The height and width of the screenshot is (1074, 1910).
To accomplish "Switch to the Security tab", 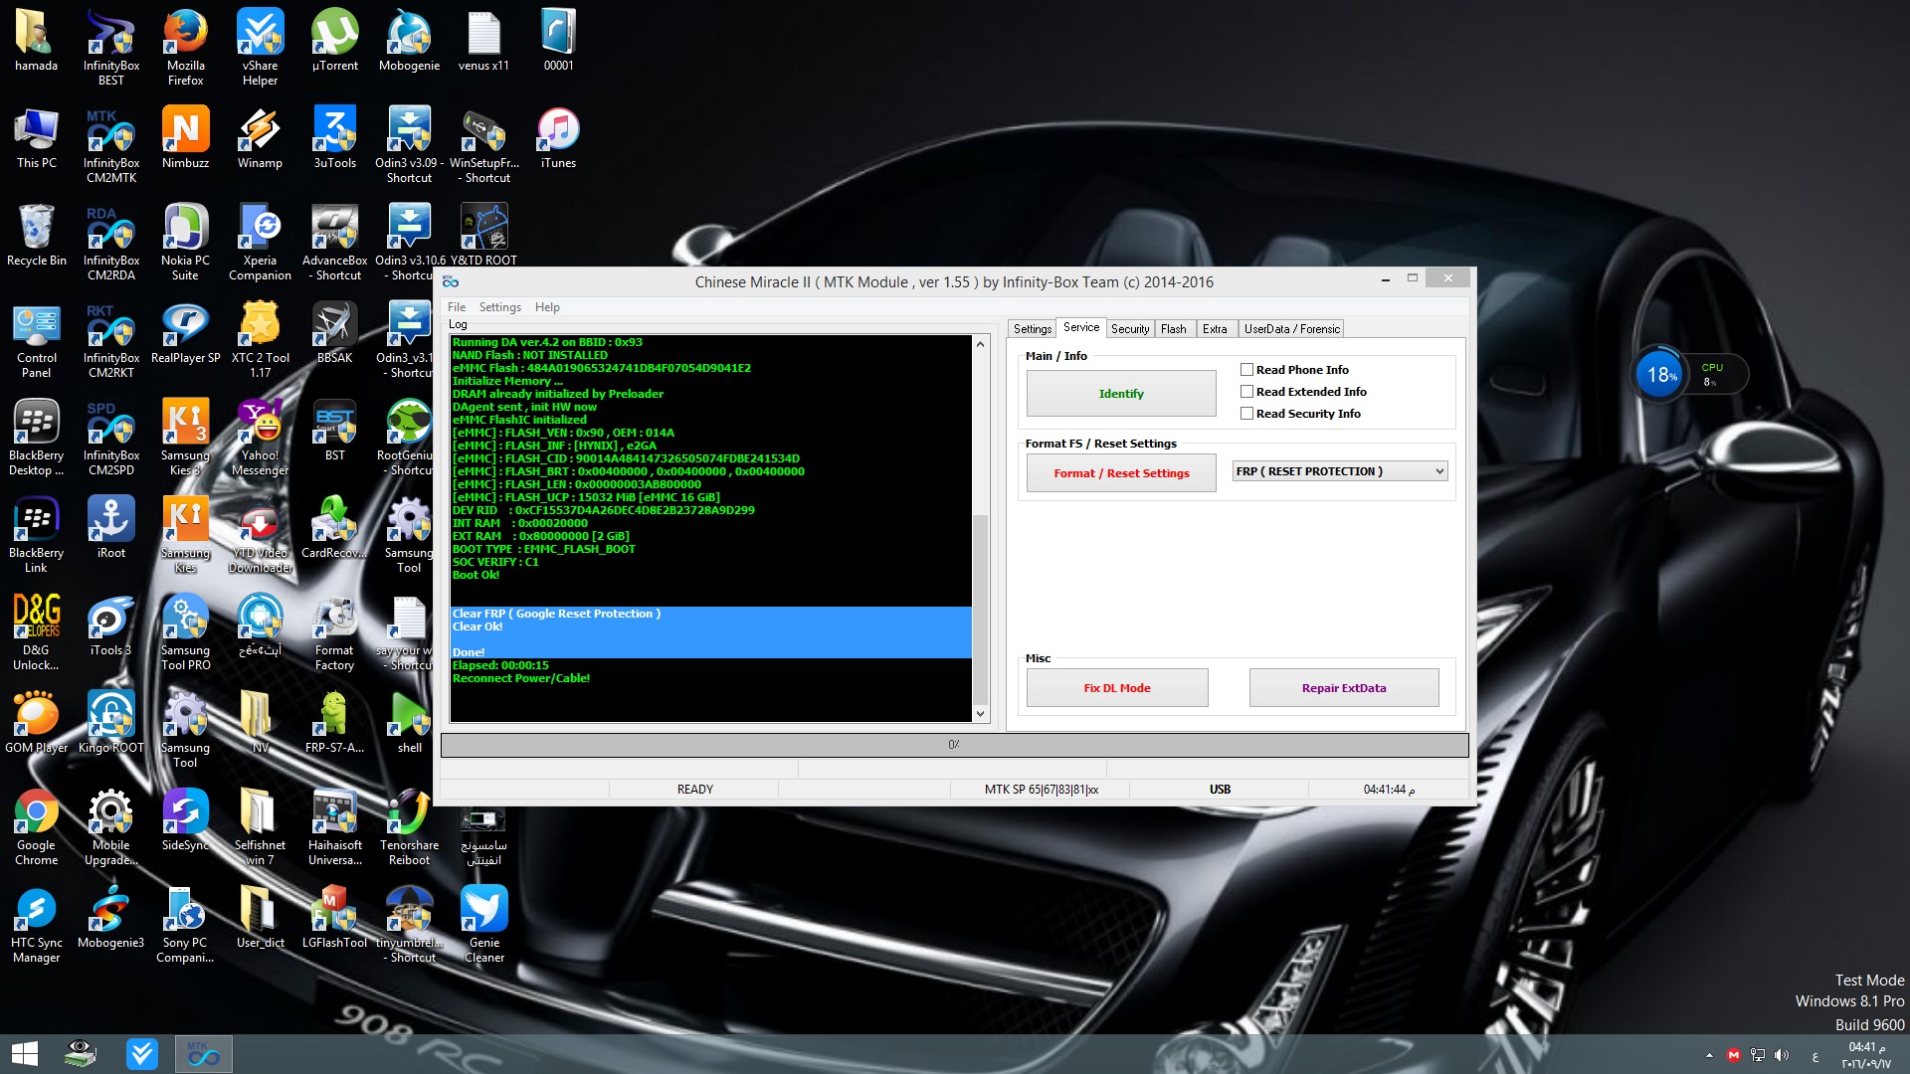I will pyautogui.click(x=1129, y=329).
